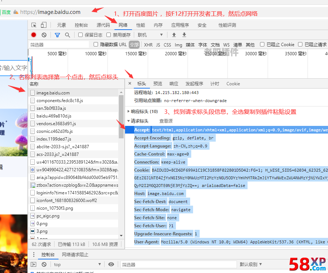328x273 pixels.
Task: Filter requests by JS type
Action: 158,45
